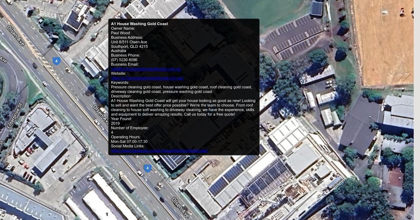Click the Paul Wood owner name

[120, 33]
